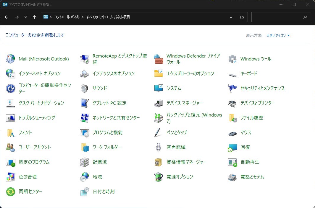Click the 音声認識 microphone icon
This screenshot has height=208, width=315.
tap(159, 147)
